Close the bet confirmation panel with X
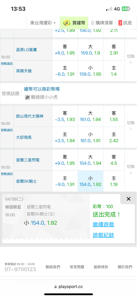This screenshot has width=137, height=298. tap(128, 199)
